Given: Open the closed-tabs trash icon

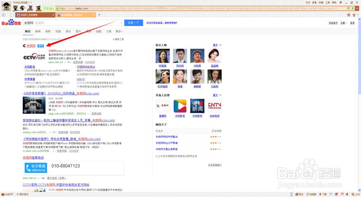Looking at the screenshot, I should pyautogui.click(x=354, y=15).
